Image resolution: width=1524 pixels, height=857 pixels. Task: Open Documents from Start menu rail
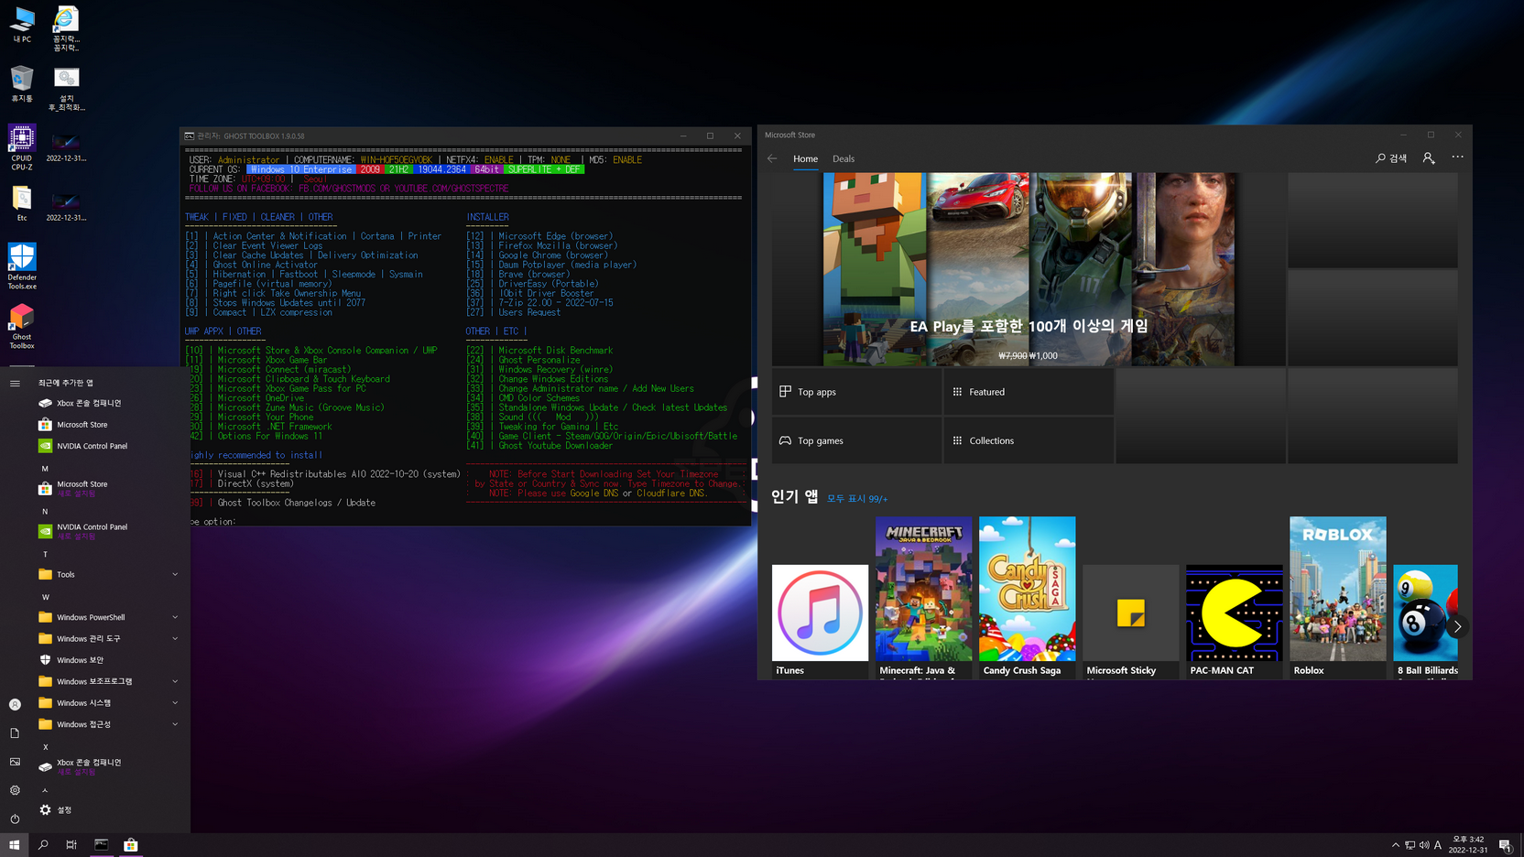pos(15,733)
